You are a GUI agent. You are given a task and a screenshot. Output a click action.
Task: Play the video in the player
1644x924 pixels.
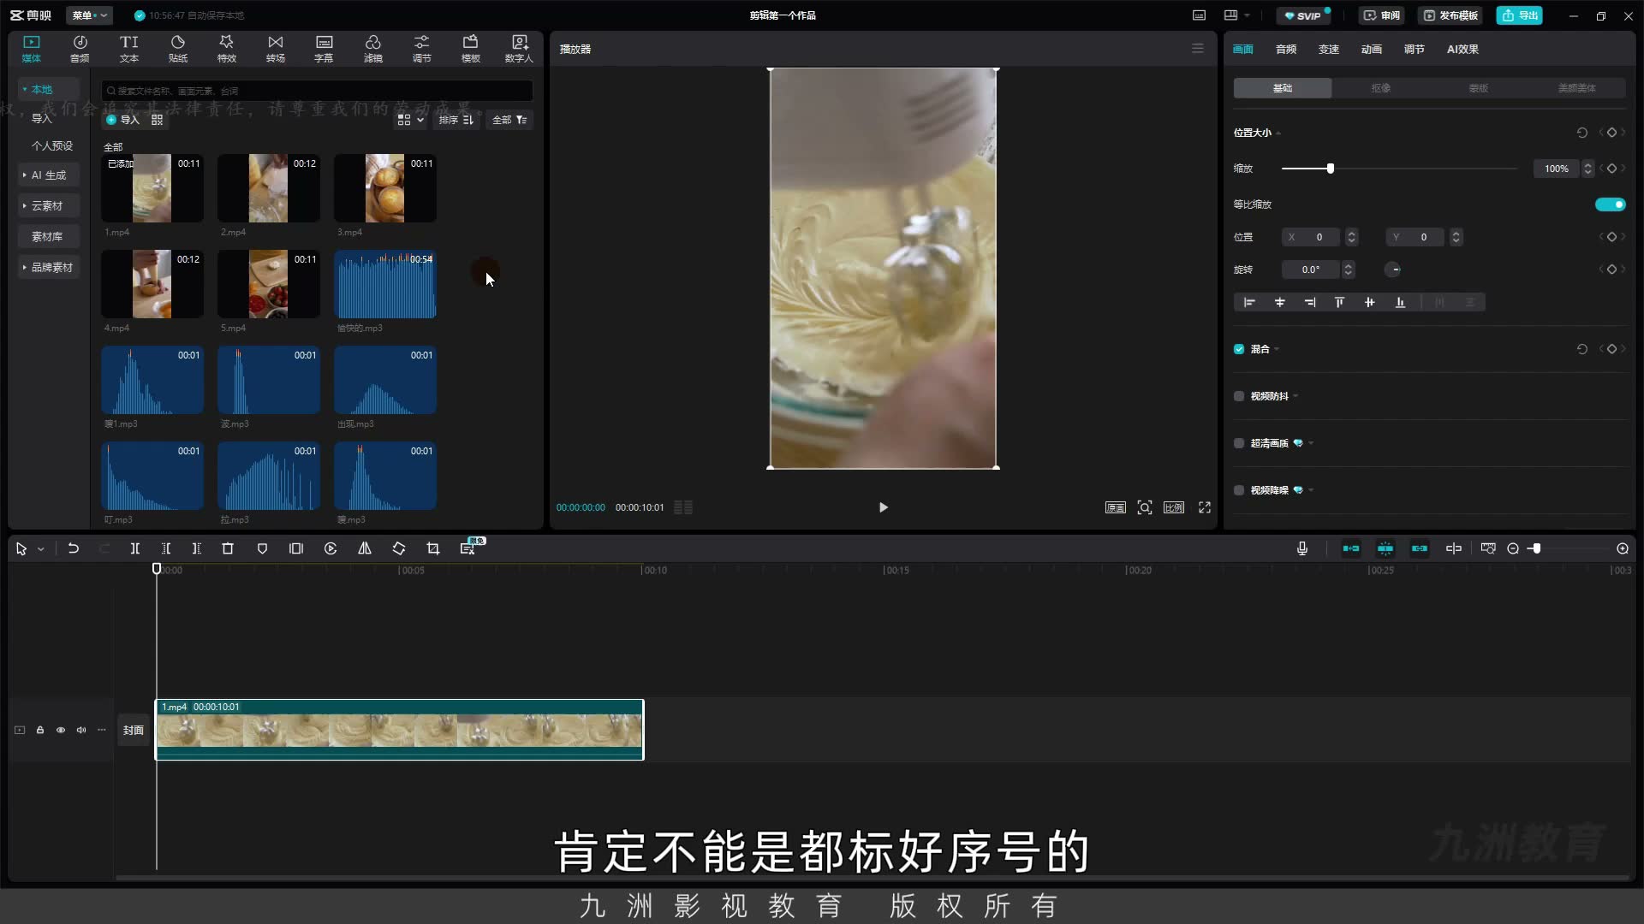(884, 507)
